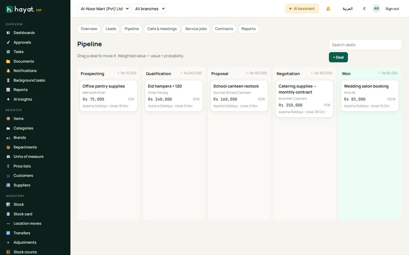Open Location moves in sidebar
The image size is (409, 255).
click(x=27, y=224)
